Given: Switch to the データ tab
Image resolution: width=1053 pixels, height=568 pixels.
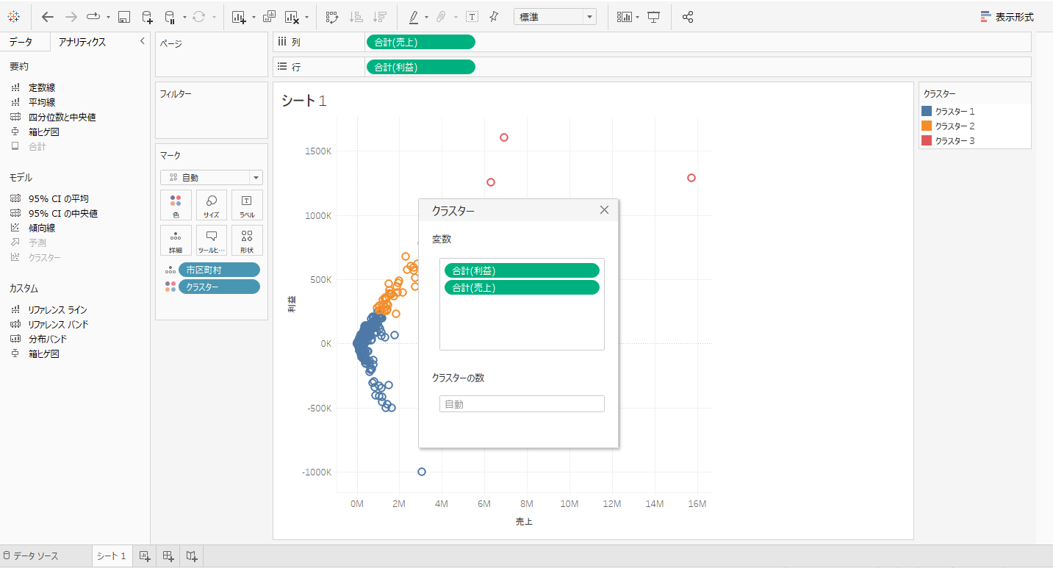Looking at the screenshot, I should pos(21,42).
